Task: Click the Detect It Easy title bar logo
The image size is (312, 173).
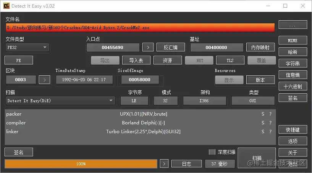Action: 6,6
